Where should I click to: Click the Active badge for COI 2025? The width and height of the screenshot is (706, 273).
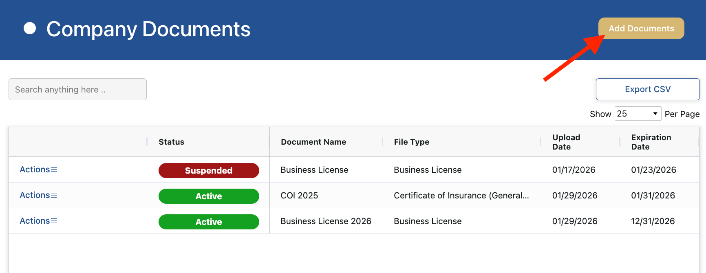209,196
